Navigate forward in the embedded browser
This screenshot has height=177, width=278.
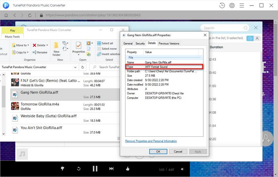(22, 15)
